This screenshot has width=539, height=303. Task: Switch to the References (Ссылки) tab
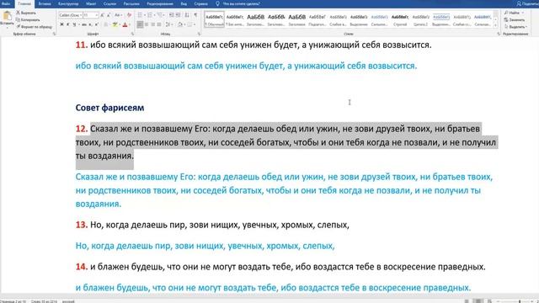pos(110,3)
